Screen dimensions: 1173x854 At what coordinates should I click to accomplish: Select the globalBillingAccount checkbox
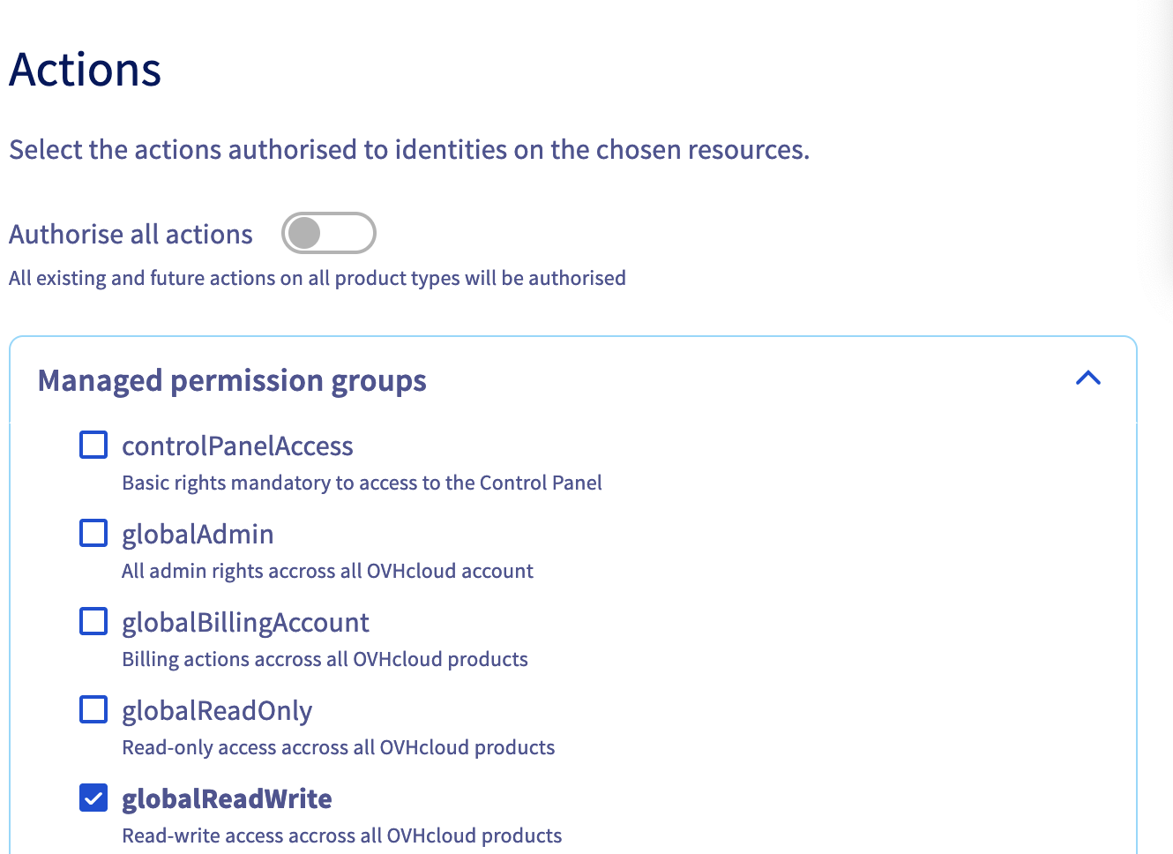tap(93, 622)
